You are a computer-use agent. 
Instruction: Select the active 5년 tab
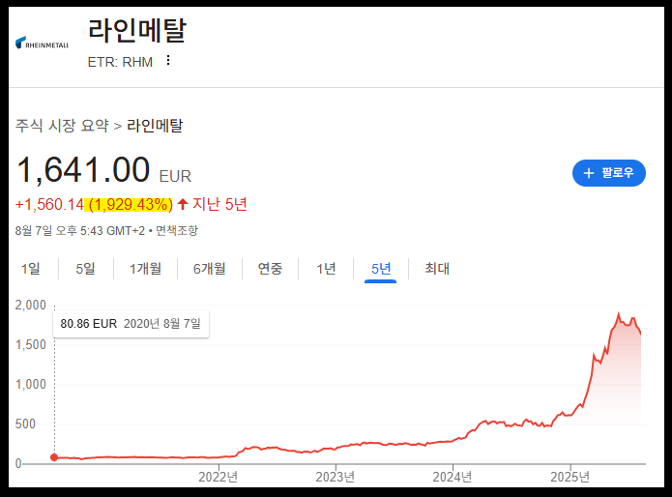tap(381, 269)
